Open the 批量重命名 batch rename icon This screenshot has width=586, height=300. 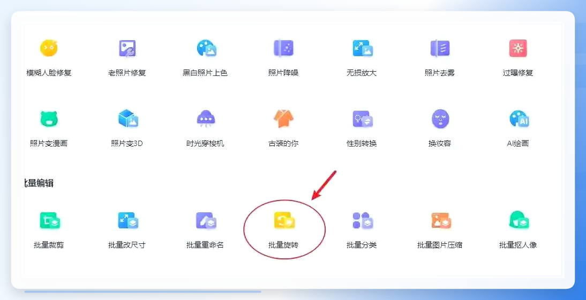[x=206, y=220]
